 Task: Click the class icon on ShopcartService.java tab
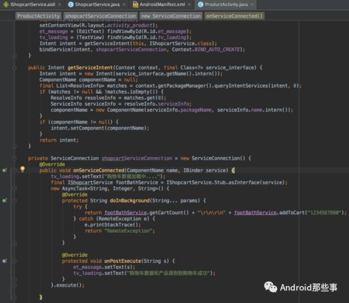(x=71, y=4)
